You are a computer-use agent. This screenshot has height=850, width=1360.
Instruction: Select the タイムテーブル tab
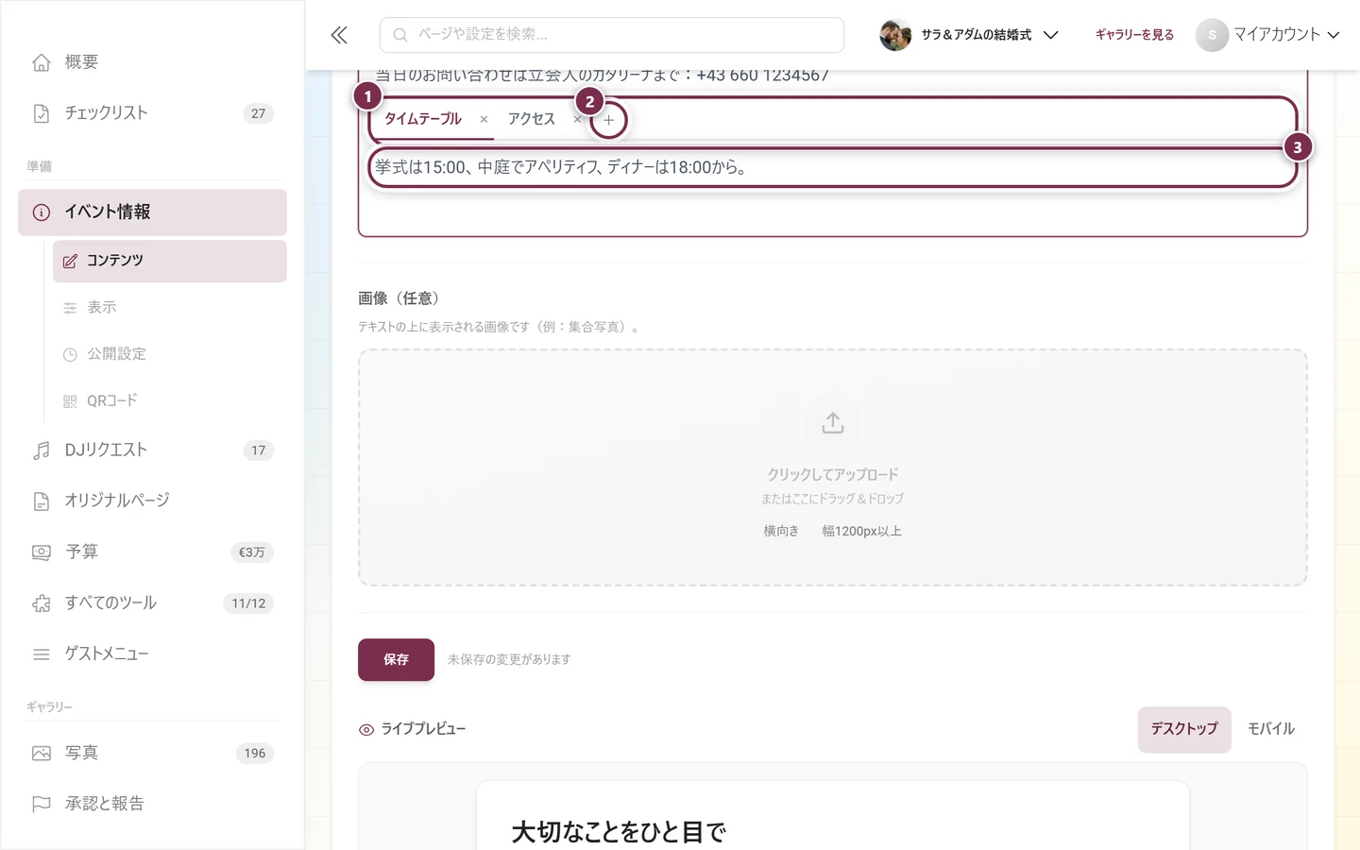coord(423,119)
